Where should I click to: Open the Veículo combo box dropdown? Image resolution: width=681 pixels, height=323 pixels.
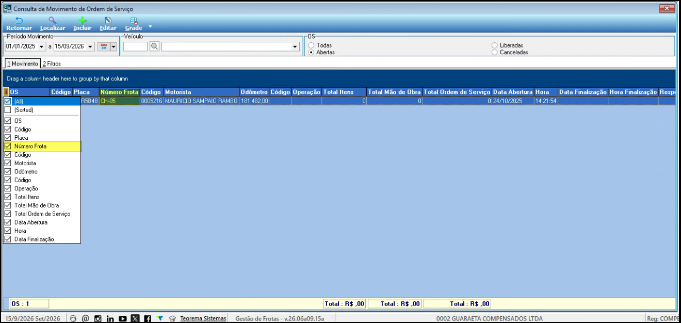point(296,46)
